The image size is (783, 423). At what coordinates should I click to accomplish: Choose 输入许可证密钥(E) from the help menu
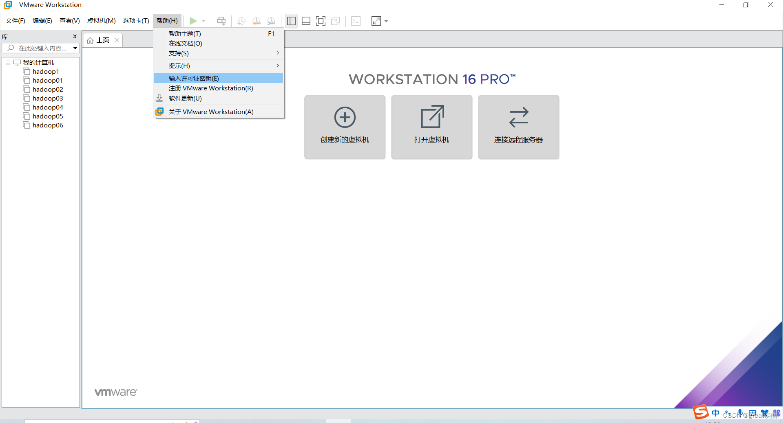(219, 78)
